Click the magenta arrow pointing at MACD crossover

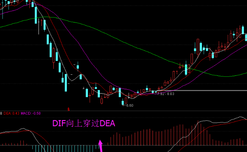(x=101, y=146)
